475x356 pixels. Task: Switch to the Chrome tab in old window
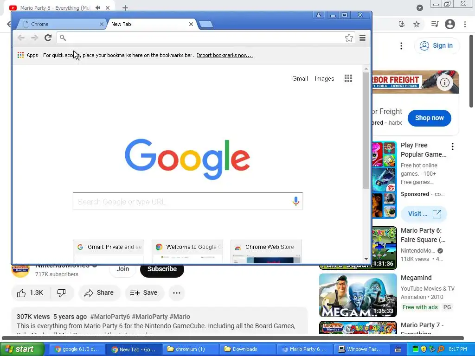coord(61,24)
